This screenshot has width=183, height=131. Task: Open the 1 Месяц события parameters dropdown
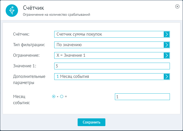click(112, 77)
